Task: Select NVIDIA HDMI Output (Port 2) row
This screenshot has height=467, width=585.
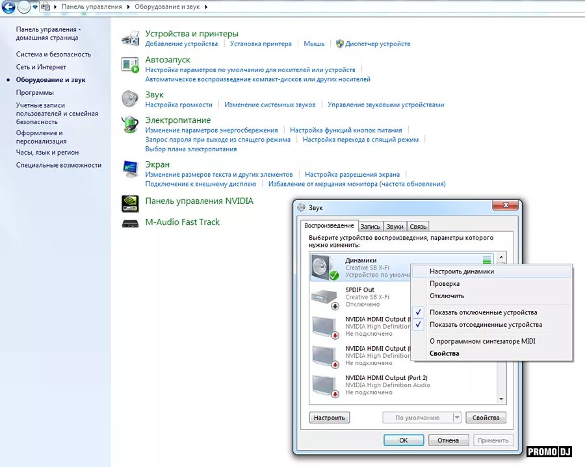Action: click(403, 385)
